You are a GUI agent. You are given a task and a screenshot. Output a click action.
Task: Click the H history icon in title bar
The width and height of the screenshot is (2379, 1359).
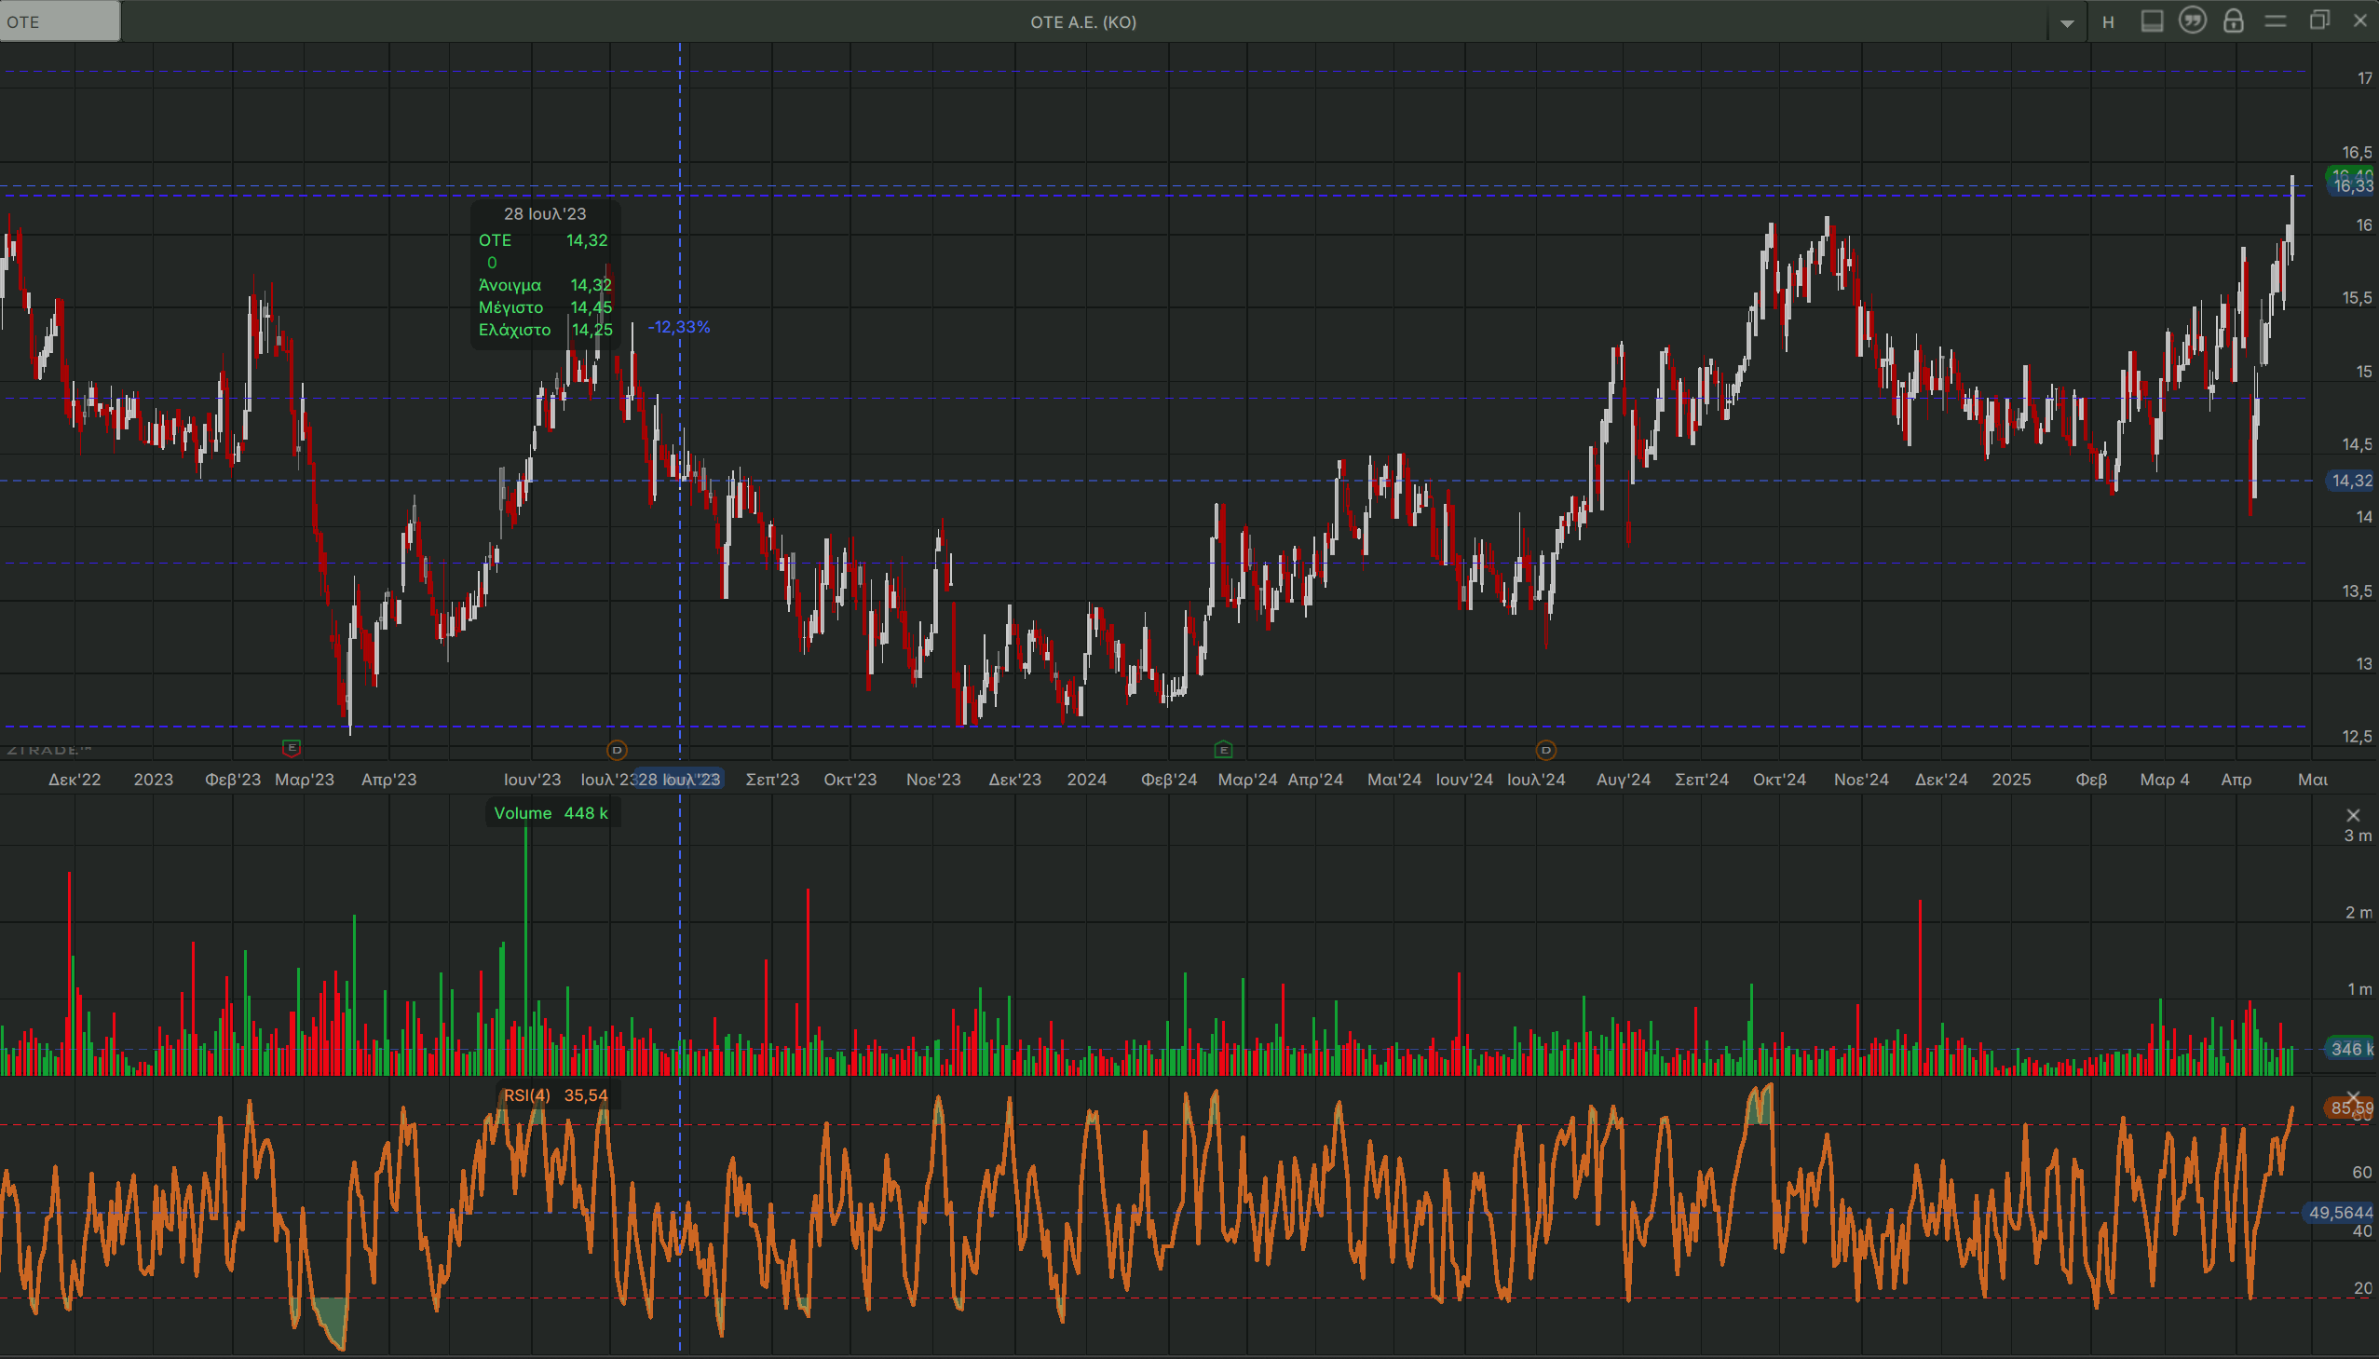(2108, 22)
